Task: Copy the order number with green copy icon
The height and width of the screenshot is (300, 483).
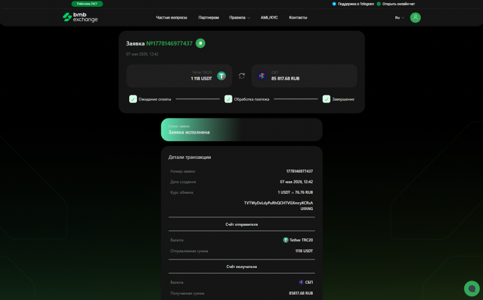Action: 200,43
